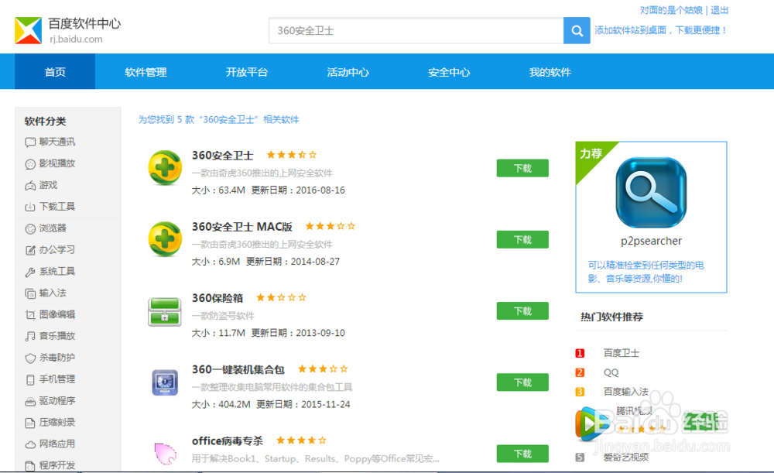Click the star rating of 360保险箱

[x=282, y=297]
